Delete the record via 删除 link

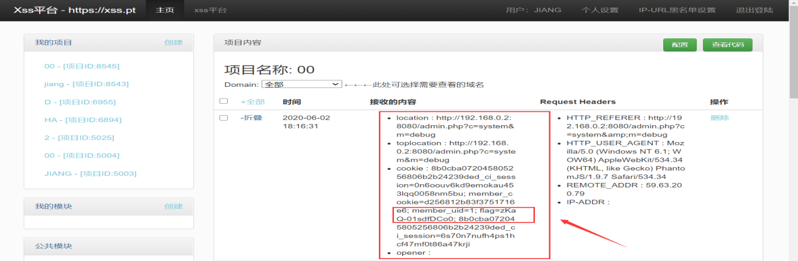click(x=719, y=118)
